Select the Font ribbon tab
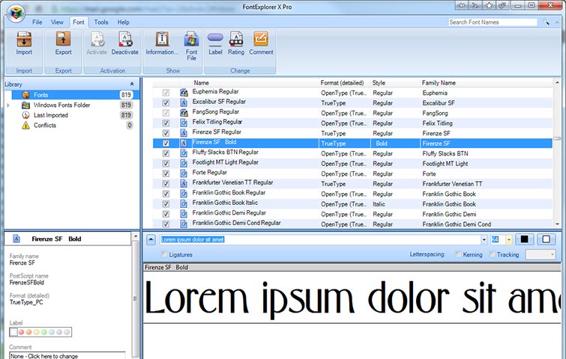Screen dimensions: 566x359 [x=78, y=22]
